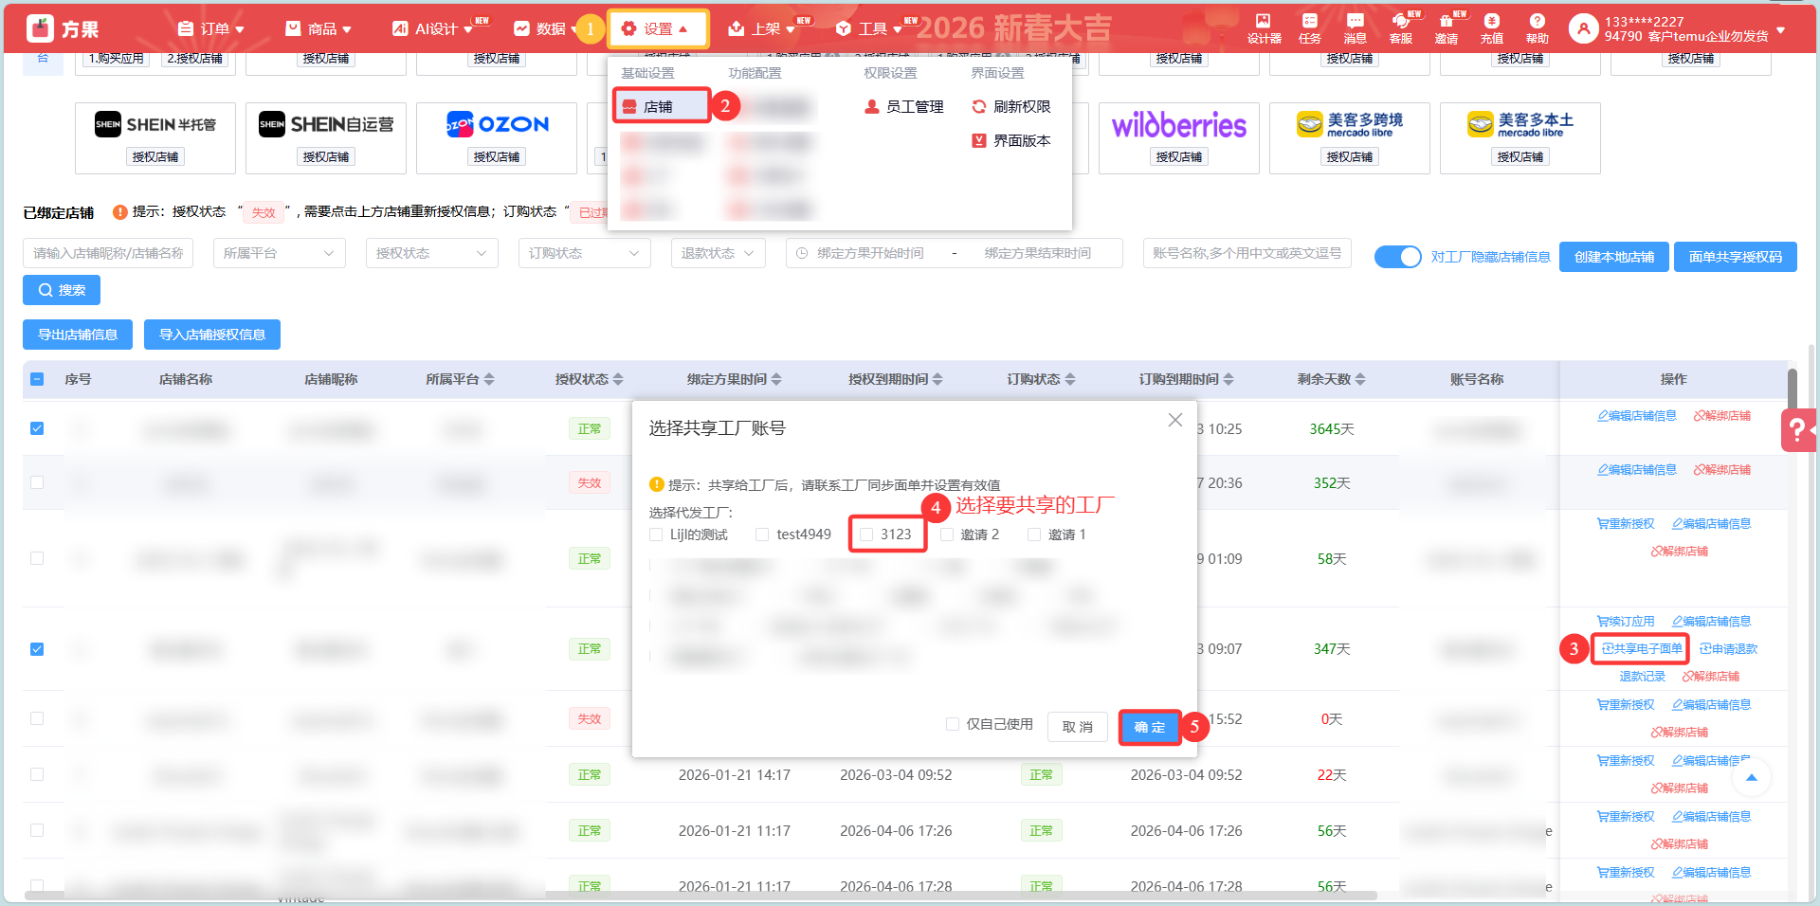Expand the 订购状态 filter dropdown
Screen dimensions: 1820x906
click(x=585, y=253)
